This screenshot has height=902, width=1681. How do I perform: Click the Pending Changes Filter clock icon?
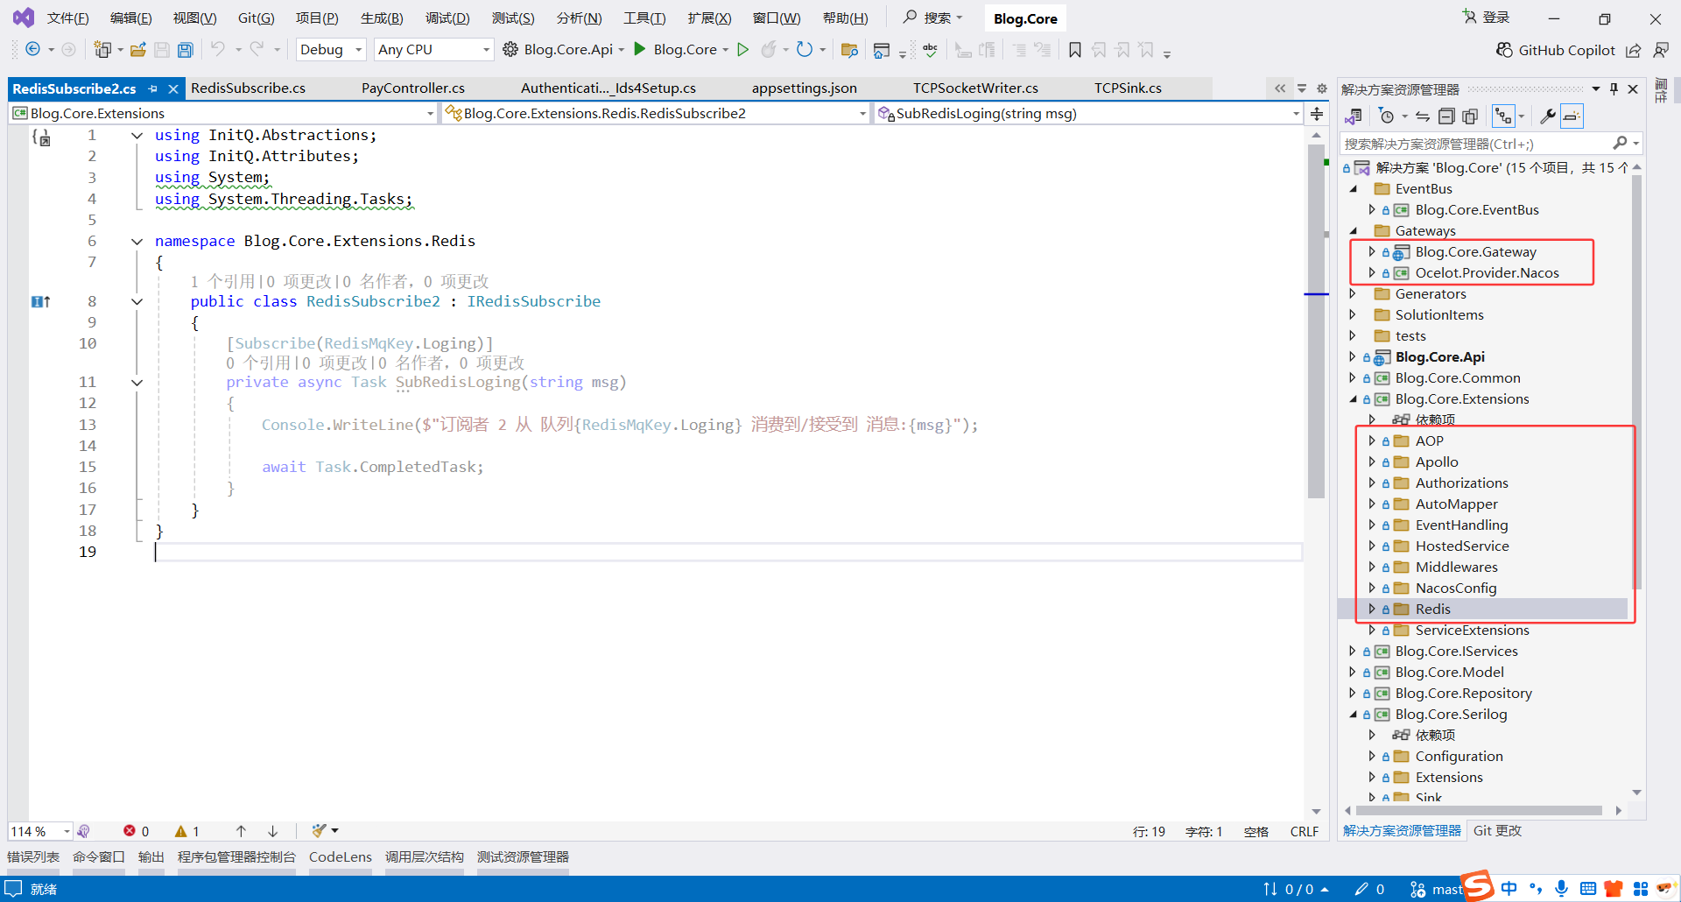click(1386, 116)
